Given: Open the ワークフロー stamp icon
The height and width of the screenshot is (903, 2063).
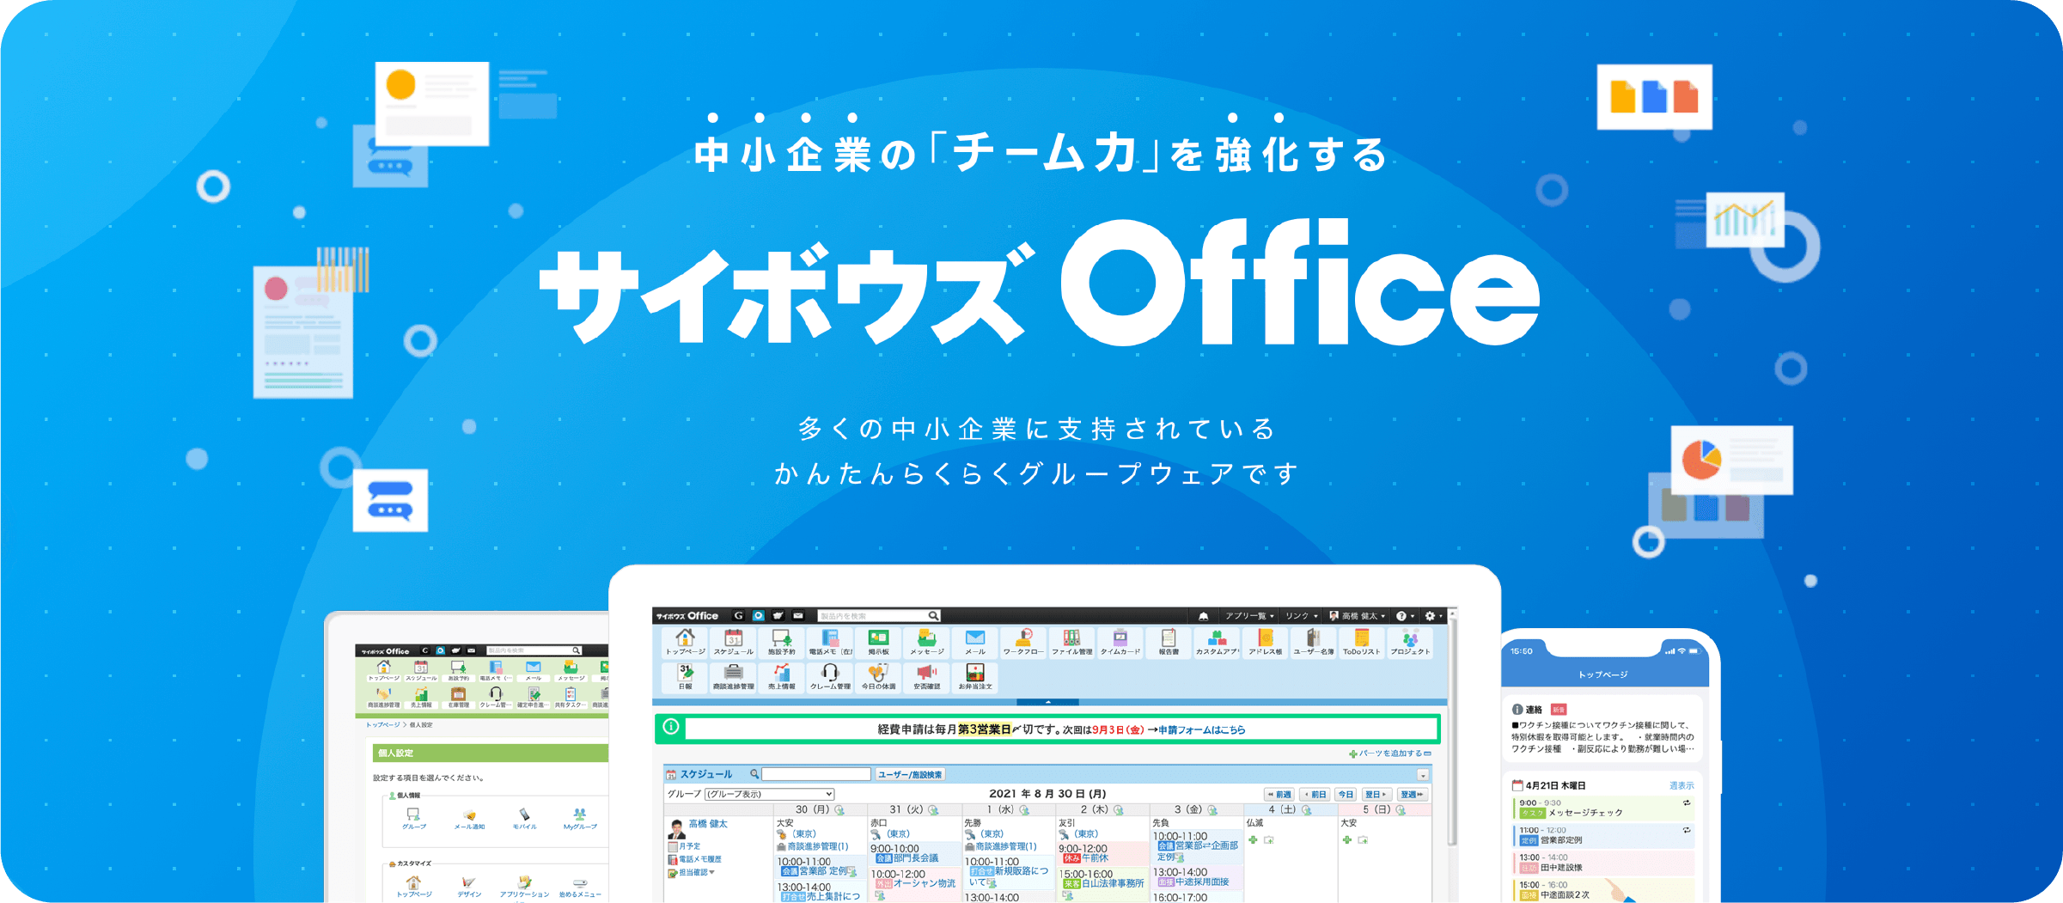Looking at the screenshot, I should tap(1022, 643).
